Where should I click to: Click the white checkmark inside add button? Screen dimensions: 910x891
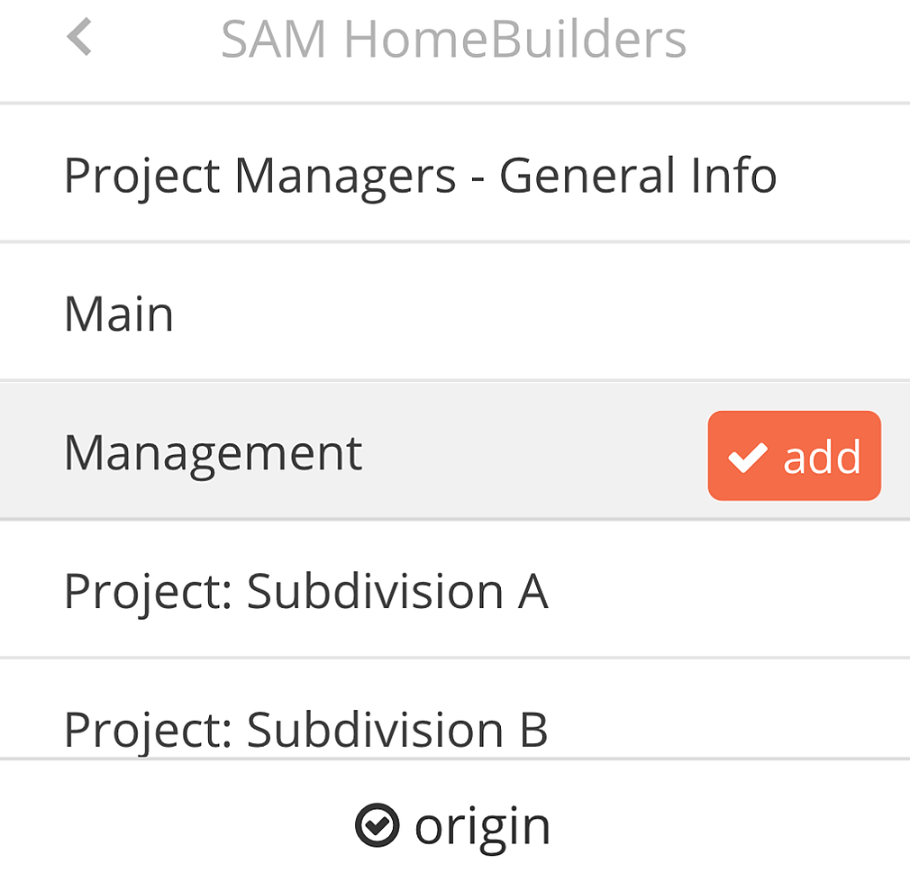point(748,457)
